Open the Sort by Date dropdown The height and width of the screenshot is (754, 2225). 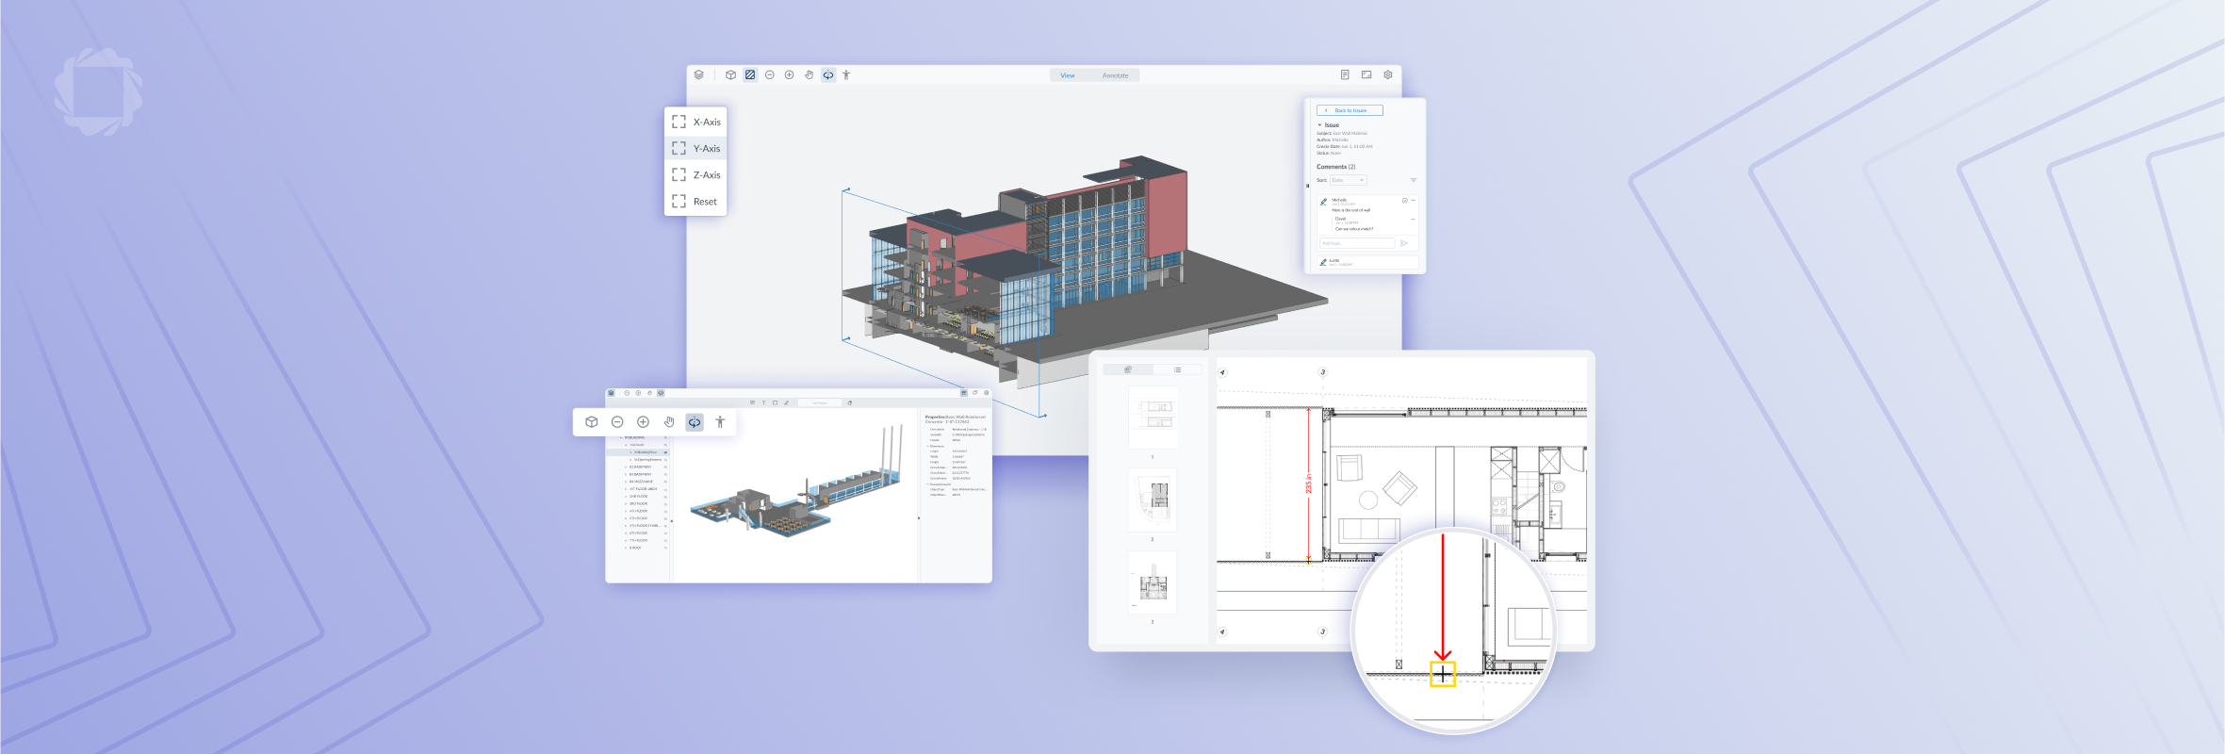[x=1348, y=180]
